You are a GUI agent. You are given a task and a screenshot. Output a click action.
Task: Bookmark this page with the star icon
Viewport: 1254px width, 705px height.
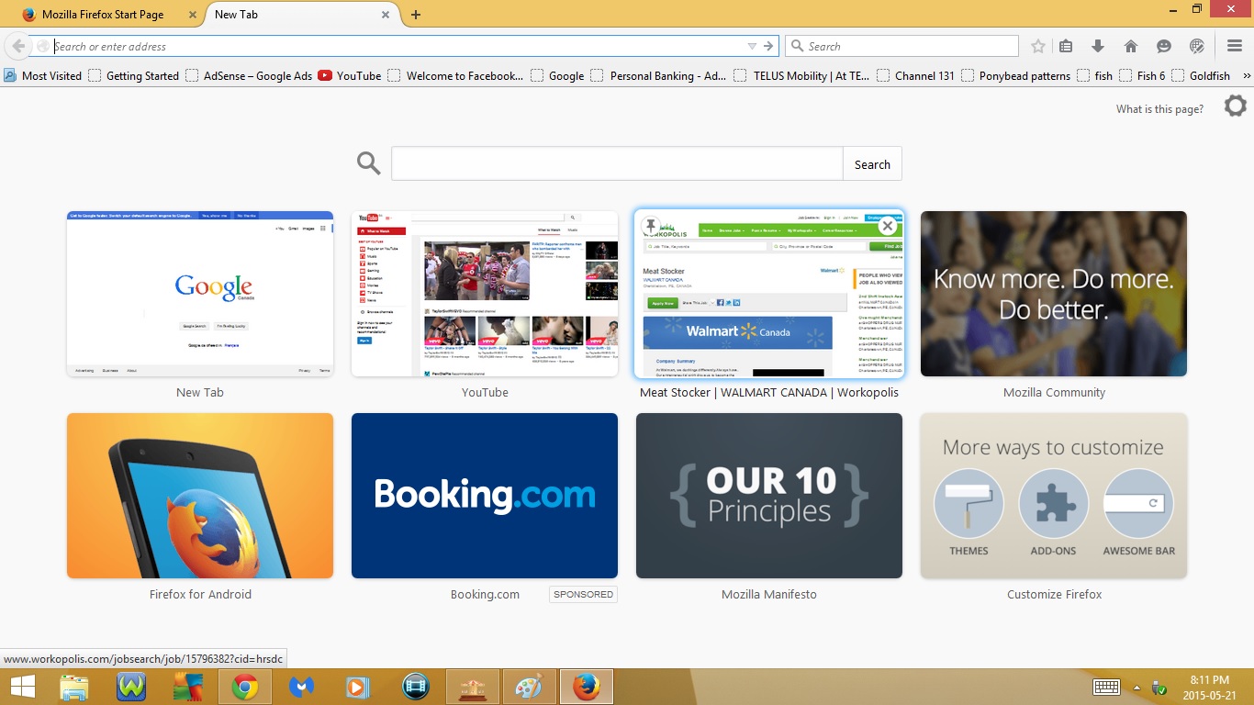[1038, 46]
